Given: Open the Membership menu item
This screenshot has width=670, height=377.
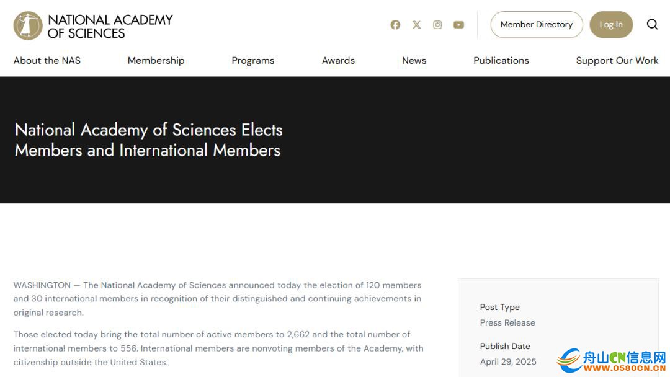Looking at the screenshot, I should (x=156, y=61).
